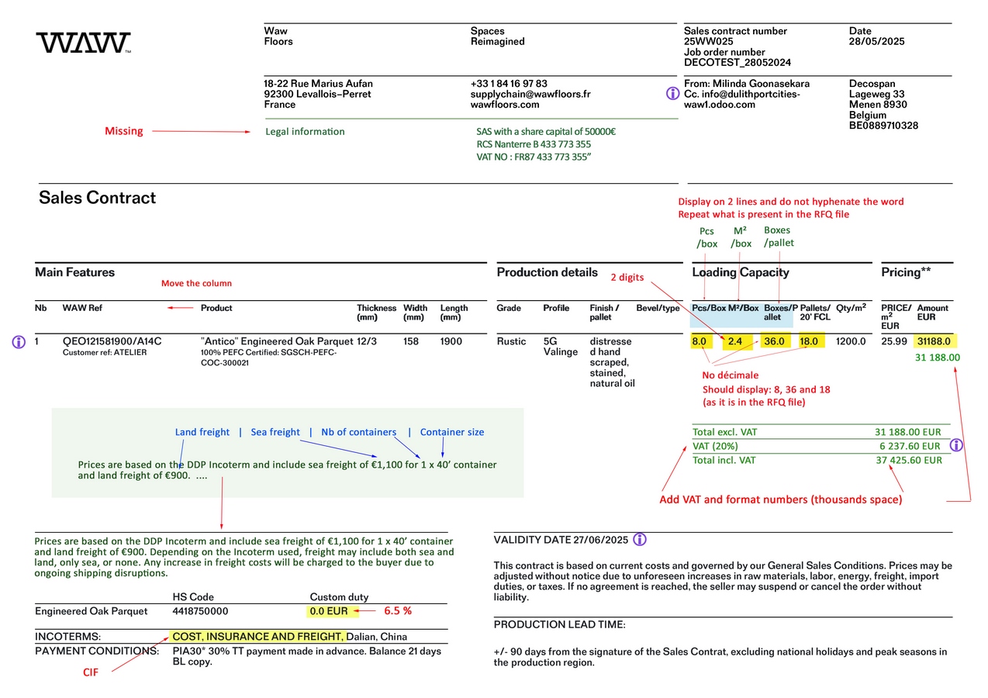Click the highlighted amount 31188.0
Viewport: 988px width, 698px height.
(x=933, y=341)
